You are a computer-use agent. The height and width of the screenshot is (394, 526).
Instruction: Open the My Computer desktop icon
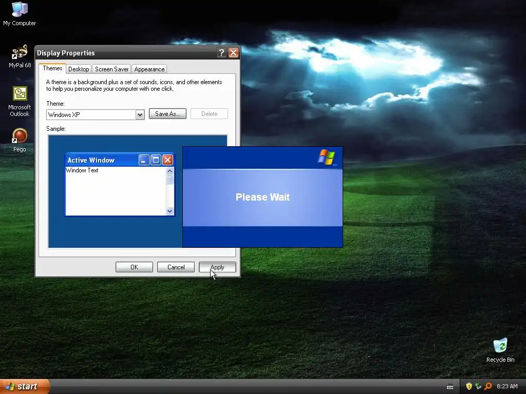20,13
